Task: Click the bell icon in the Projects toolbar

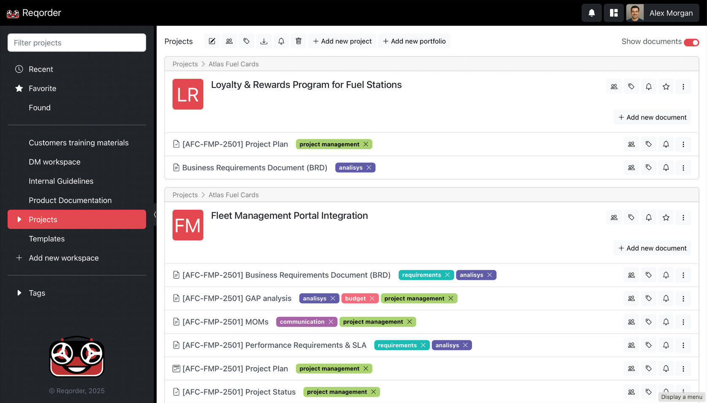Action: 281,41
